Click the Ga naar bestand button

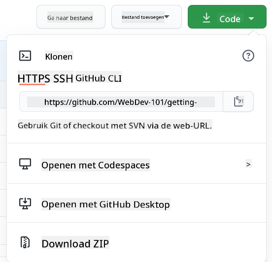[x=71, y=17]
